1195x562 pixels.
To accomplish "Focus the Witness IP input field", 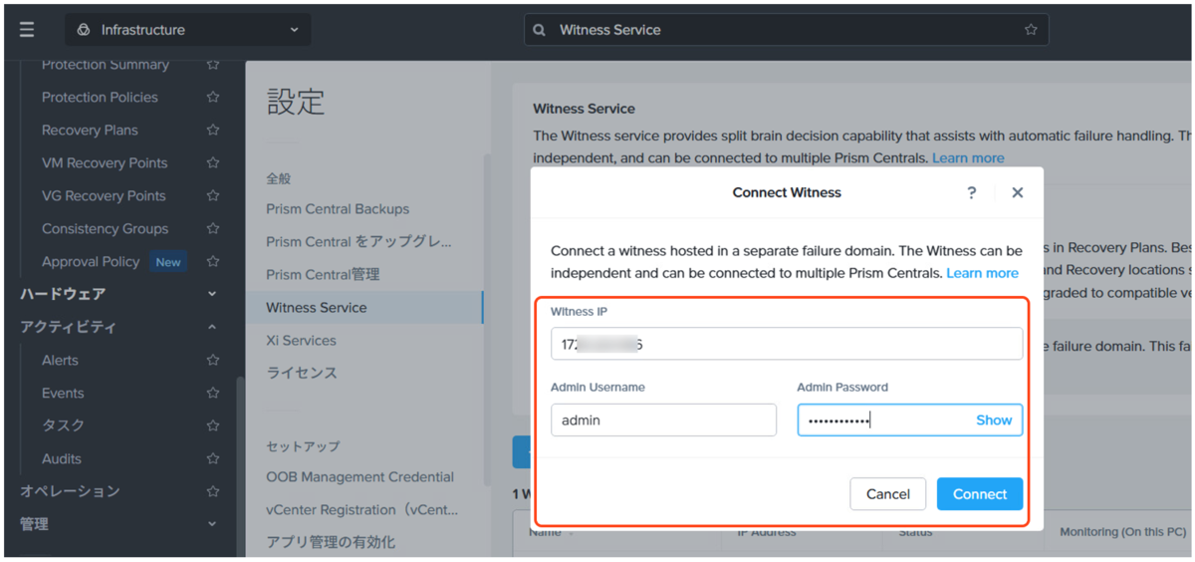I will pyautogui.click(x=787, y=344).
